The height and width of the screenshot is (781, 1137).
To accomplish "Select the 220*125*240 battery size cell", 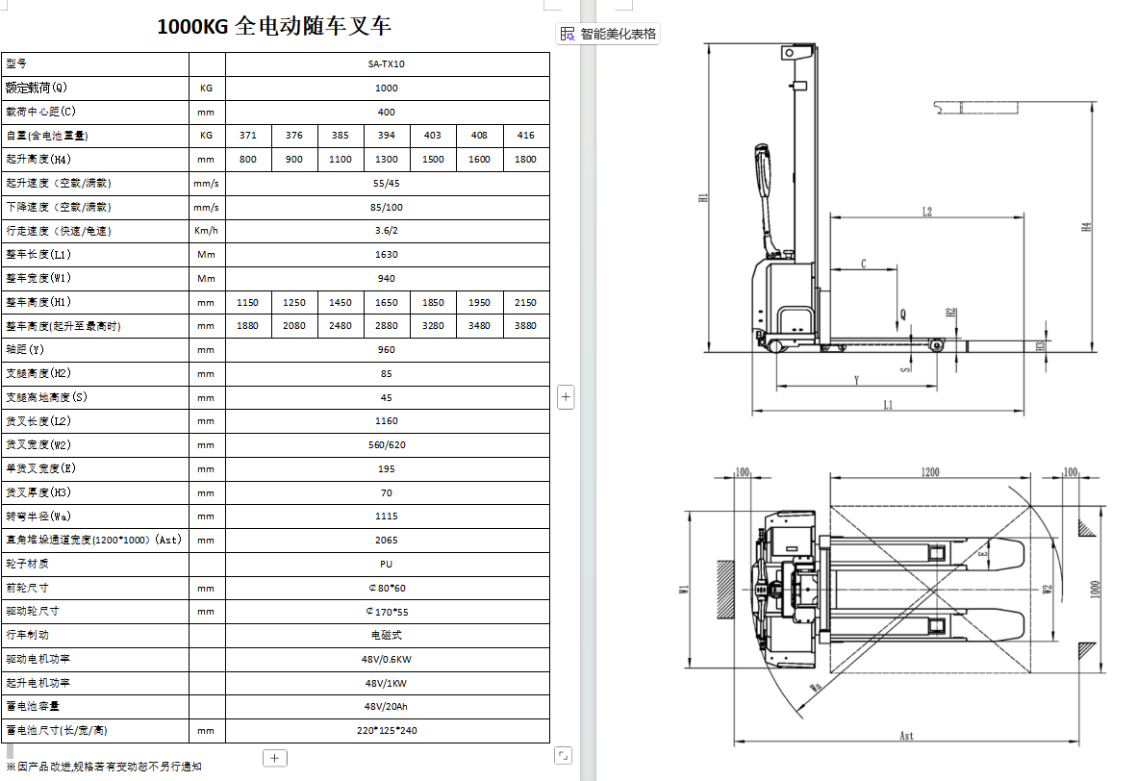I will [387, 730].
